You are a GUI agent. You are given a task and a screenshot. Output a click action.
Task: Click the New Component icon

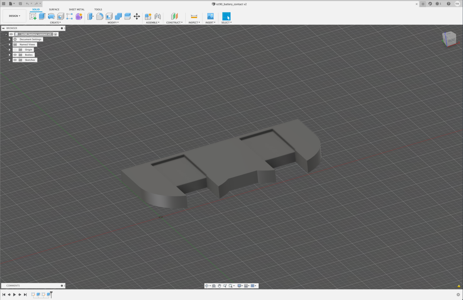click(x=148, y=16)
